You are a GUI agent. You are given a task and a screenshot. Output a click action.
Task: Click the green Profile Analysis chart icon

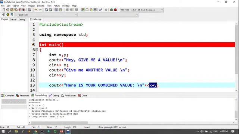click(111, 10)
